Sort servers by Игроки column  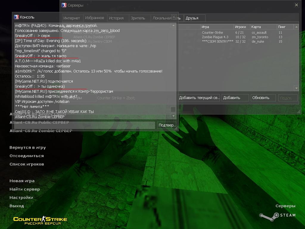pos(241,27)
